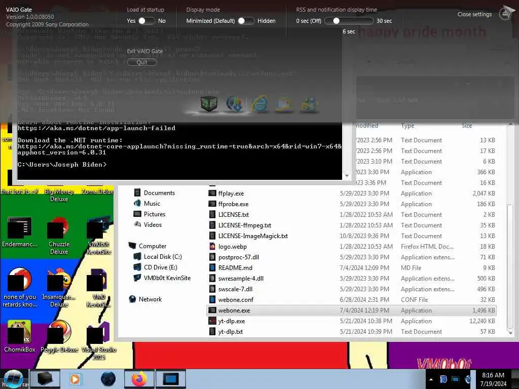
Task: Sort file list by Type column
Action: (407, 126)
